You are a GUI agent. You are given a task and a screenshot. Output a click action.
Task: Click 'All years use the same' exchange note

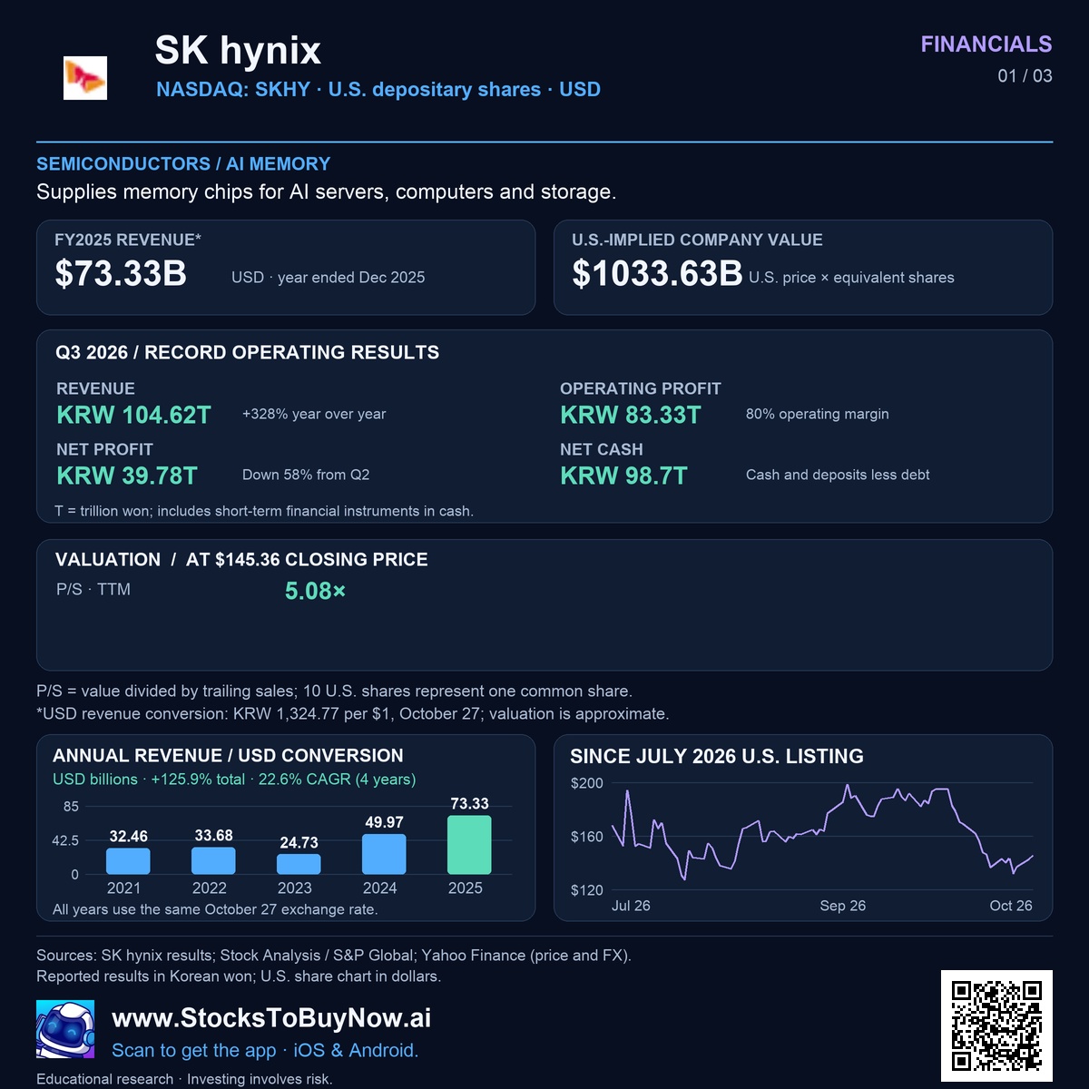215,909
